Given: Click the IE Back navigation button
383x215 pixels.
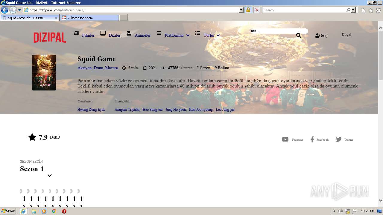Looking at the screenshot, I should (4, 10).
